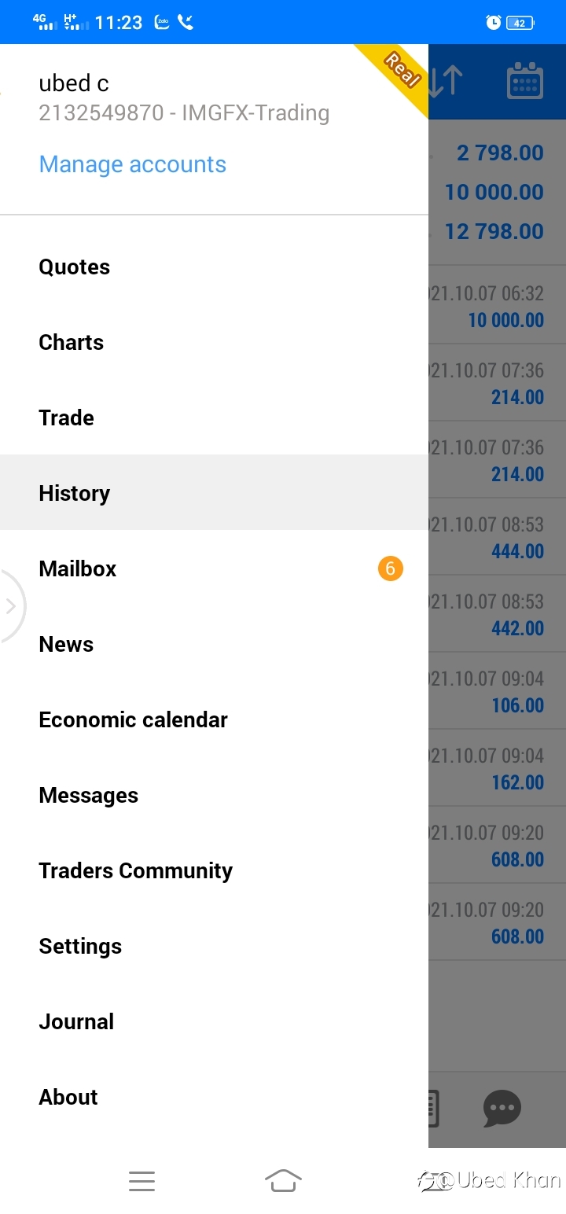Tap the Android home navigation icon
The height and width of the screenshot is (1214, 566).
tap(283, 1181)
